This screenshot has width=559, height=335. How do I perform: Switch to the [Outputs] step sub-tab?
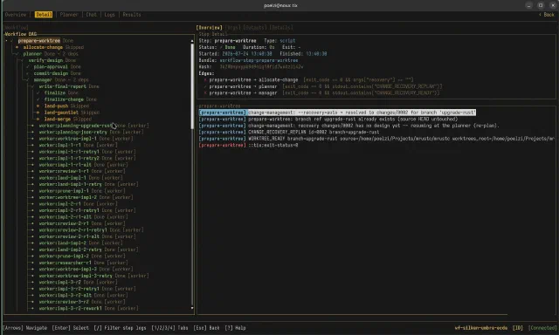click(255, 27)
